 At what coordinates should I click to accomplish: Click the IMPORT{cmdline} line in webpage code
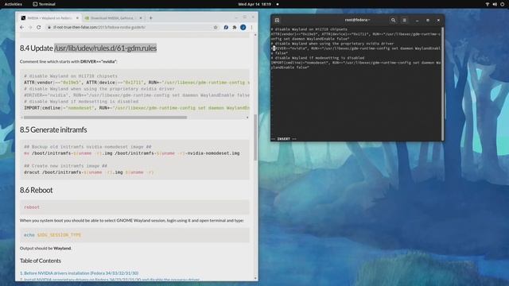[137, 108]
